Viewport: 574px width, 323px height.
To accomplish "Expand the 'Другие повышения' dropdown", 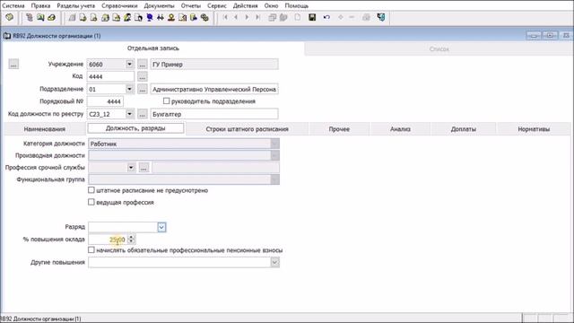I will coord(274,262).
